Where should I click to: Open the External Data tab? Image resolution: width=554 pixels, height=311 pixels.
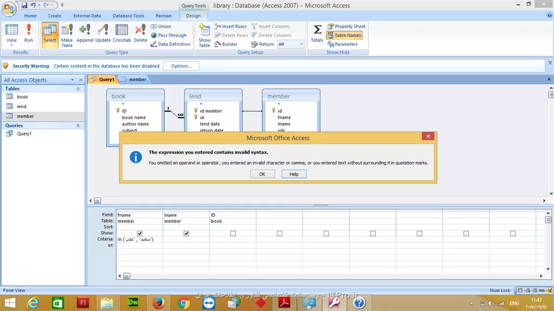click(87, 16)
